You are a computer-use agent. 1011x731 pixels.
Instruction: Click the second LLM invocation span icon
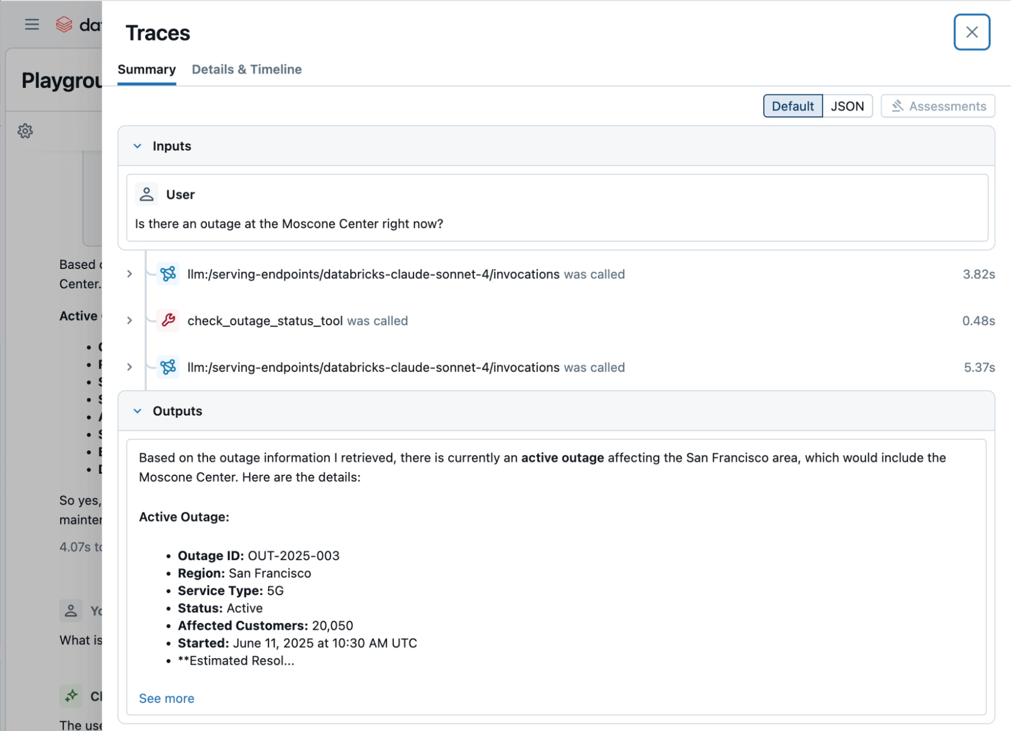pos(168,367)
